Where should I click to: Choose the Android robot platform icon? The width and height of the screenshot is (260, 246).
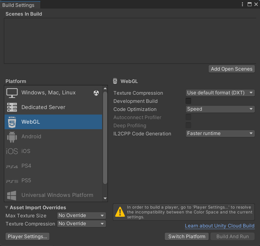tap(12, 137)
